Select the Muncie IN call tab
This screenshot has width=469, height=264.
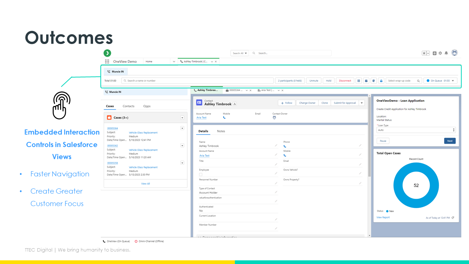116,71
